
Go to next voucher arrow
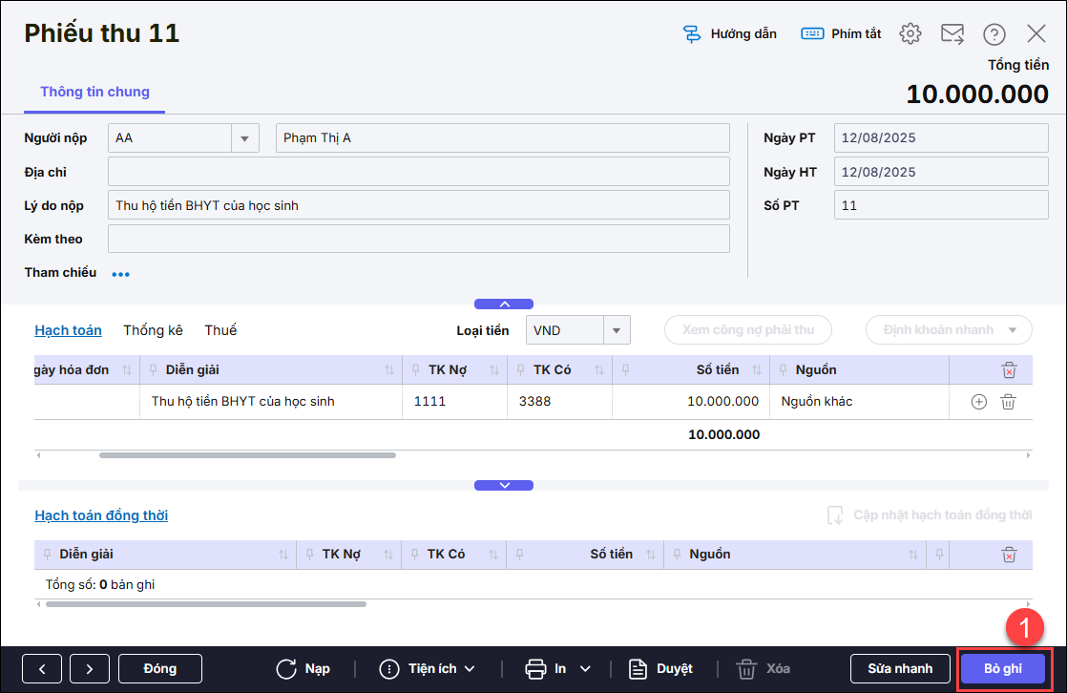90,668
